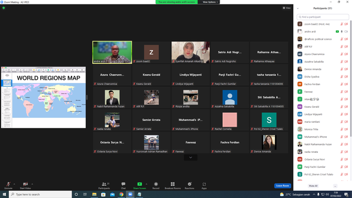
Task: Toggle video icon for andre ardi in list
Action: [x=346, y=32]
